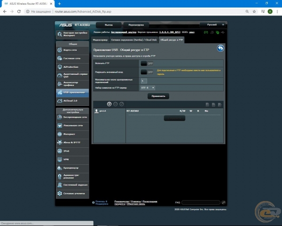282x226 pixels.
Task: Open operation mode wireless router link
Action: (x=124, y=32)
